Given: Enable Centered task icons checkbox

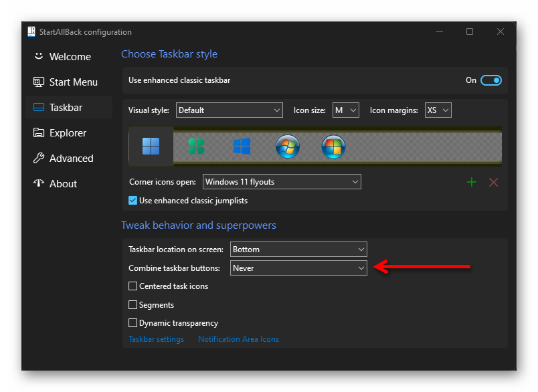Looking at the screenshot, I should [132, 286].
